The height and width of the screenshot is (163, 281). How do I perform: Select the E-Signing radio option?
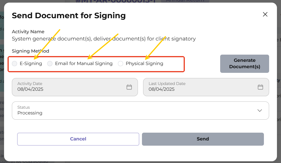(x=14, y=64)
